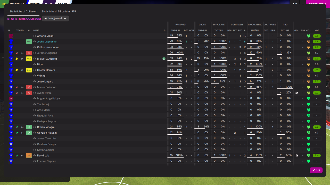This screenshot has height=185, width=330.
Task: Click the 7.3 rating badge for Miguel Gutiérrez
Action: (x=317, y=59)
